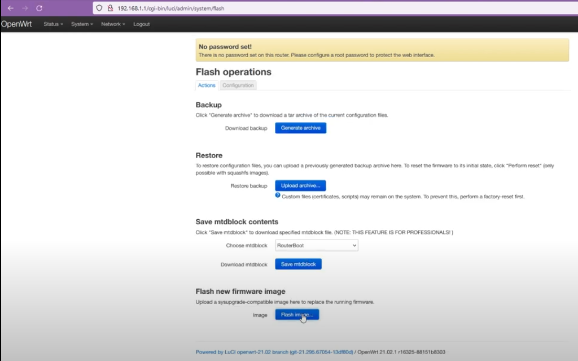Click Logout in the top navigation
578x361 pixels.
pos(142,24)
